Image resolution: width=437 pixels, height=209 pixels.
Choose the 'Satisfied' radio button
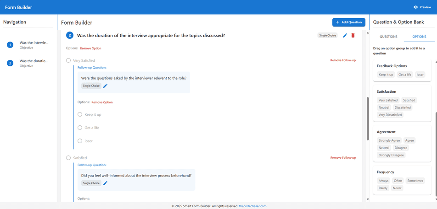point(68,158)
